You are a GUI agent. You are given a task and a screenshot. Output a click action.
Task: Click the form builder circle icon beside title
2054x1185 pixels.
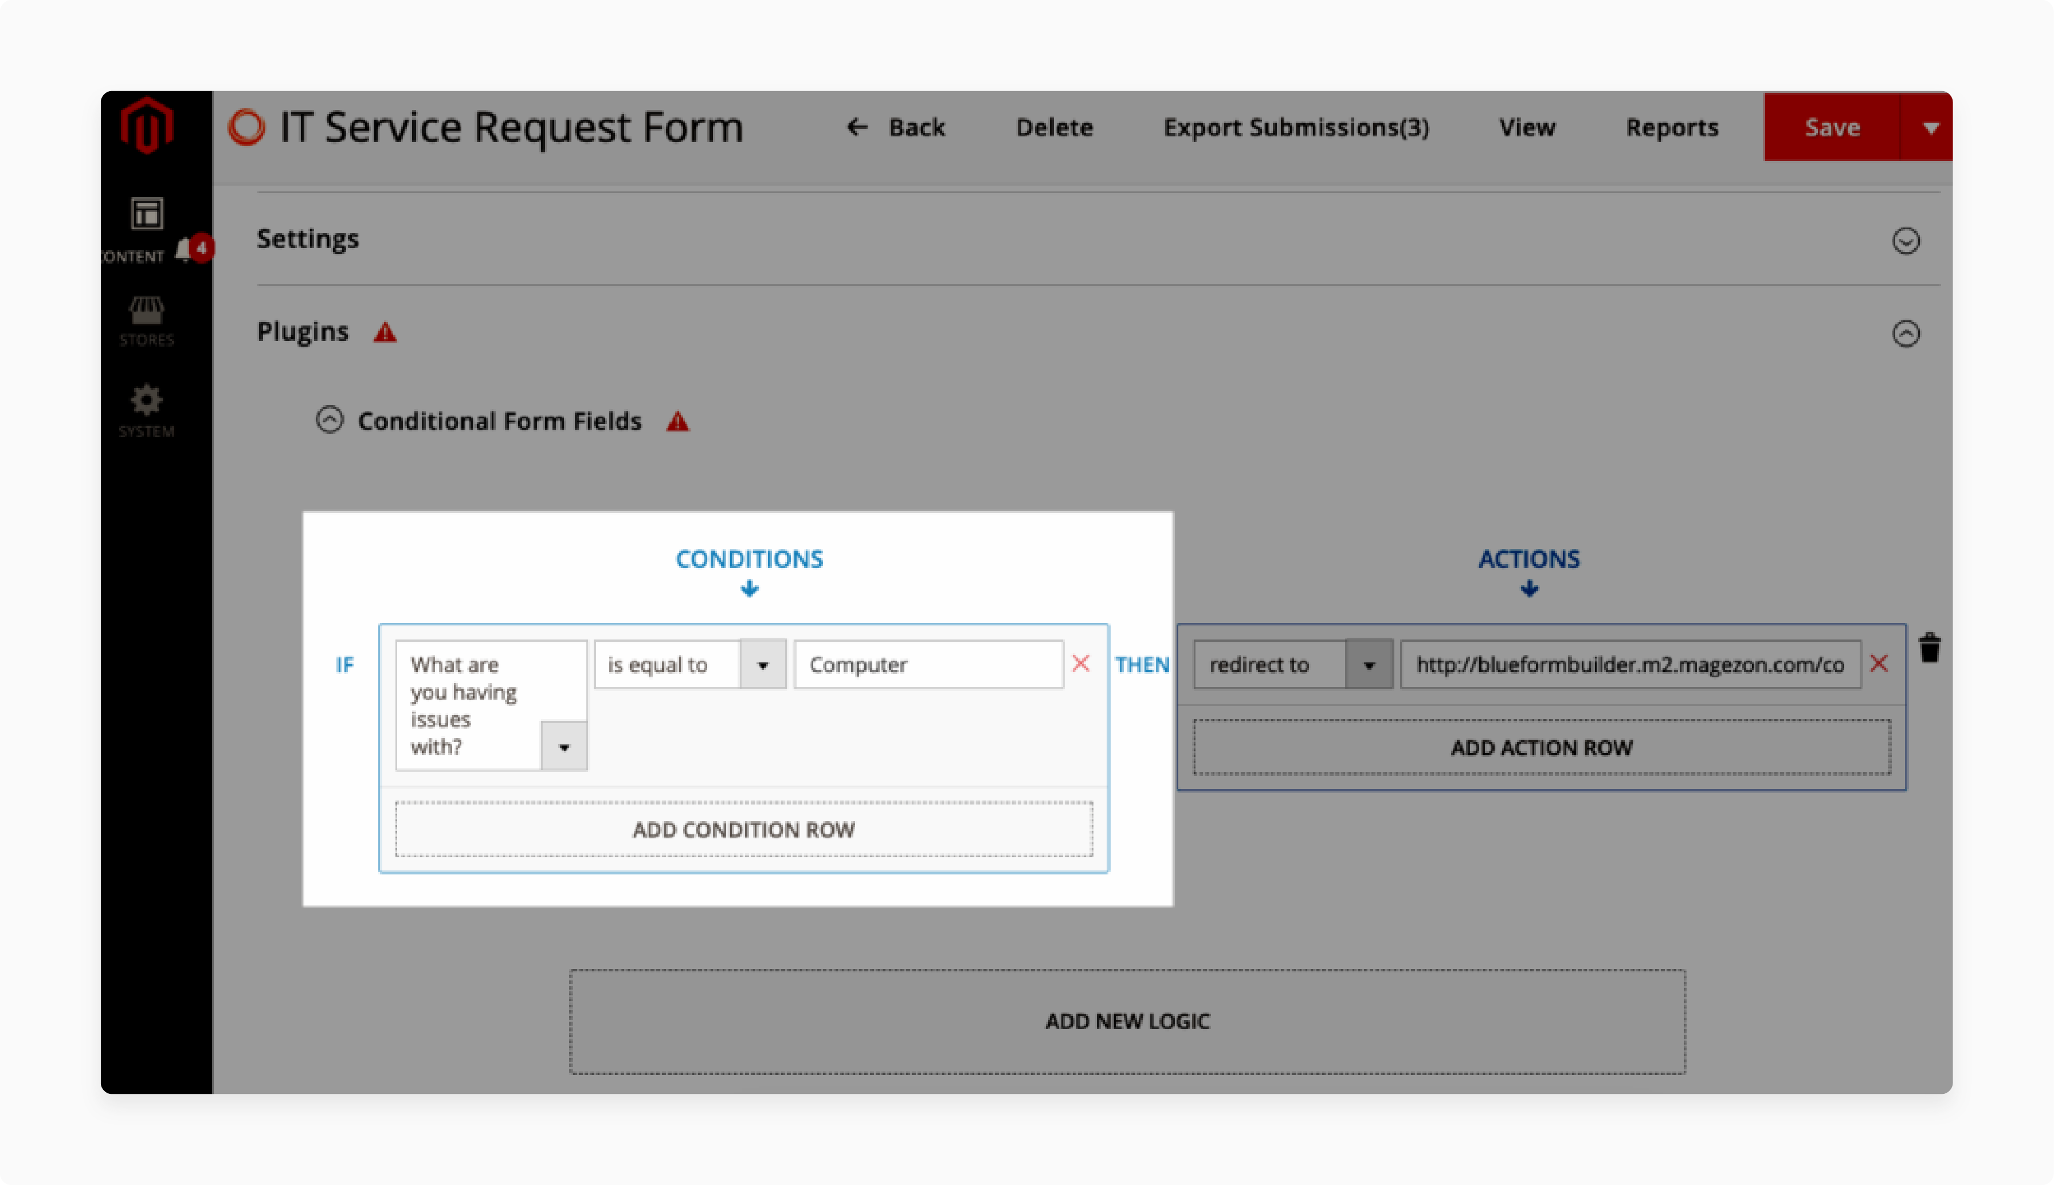point(246,127)
